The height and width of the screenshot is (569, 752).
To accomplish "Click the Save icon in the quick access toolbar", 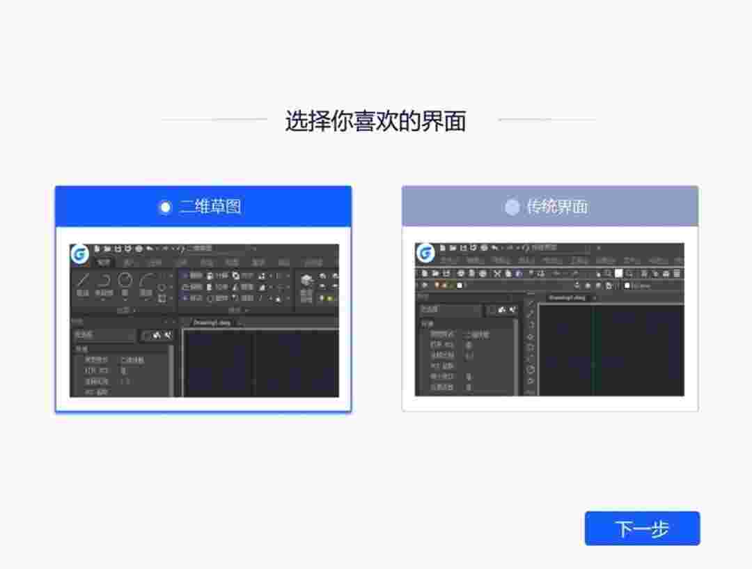I will [118, 249].
